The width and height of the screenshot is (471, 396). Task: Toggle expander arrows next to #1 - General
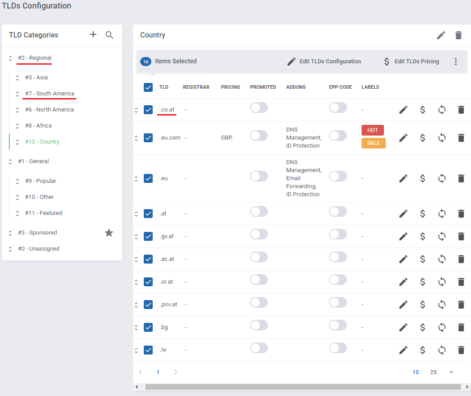(10, 162)
